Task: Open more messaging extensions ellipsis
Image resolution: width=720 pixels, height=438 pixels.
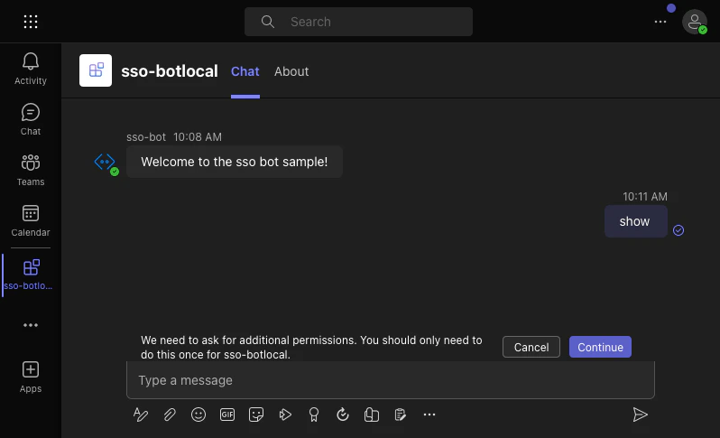Action: coord(429,415)
